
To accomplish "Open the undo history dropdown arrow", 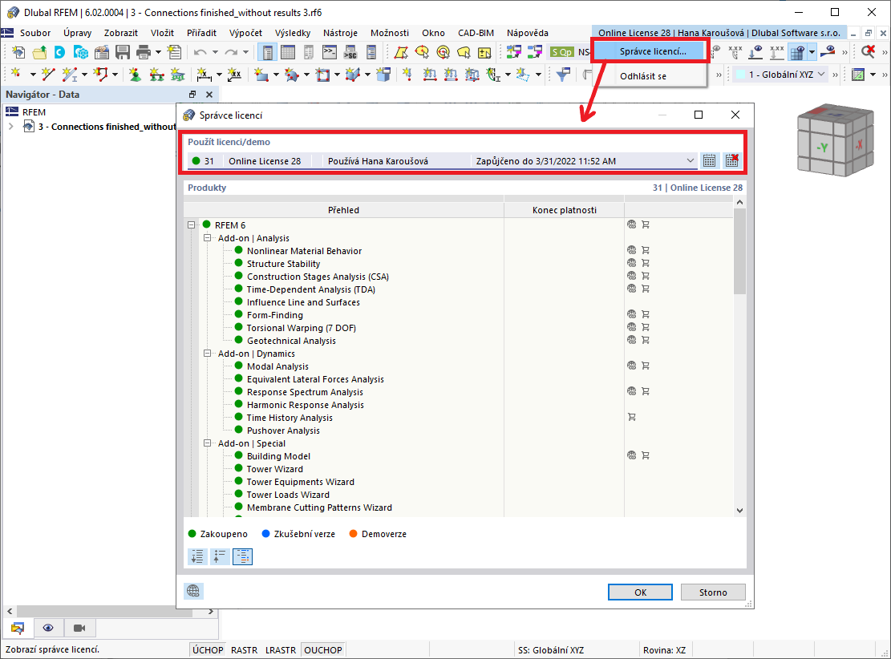I will [x=215, y=53].
